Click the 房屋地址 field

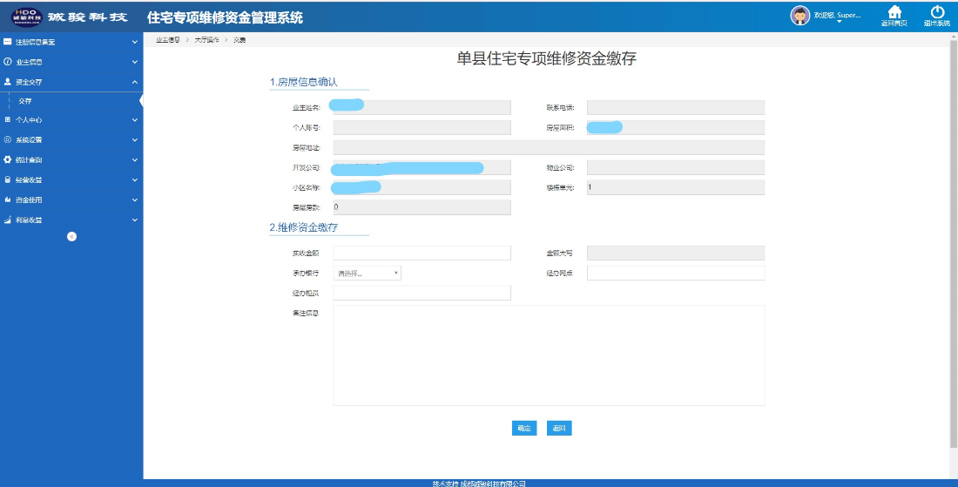click(x=549, y=147)
